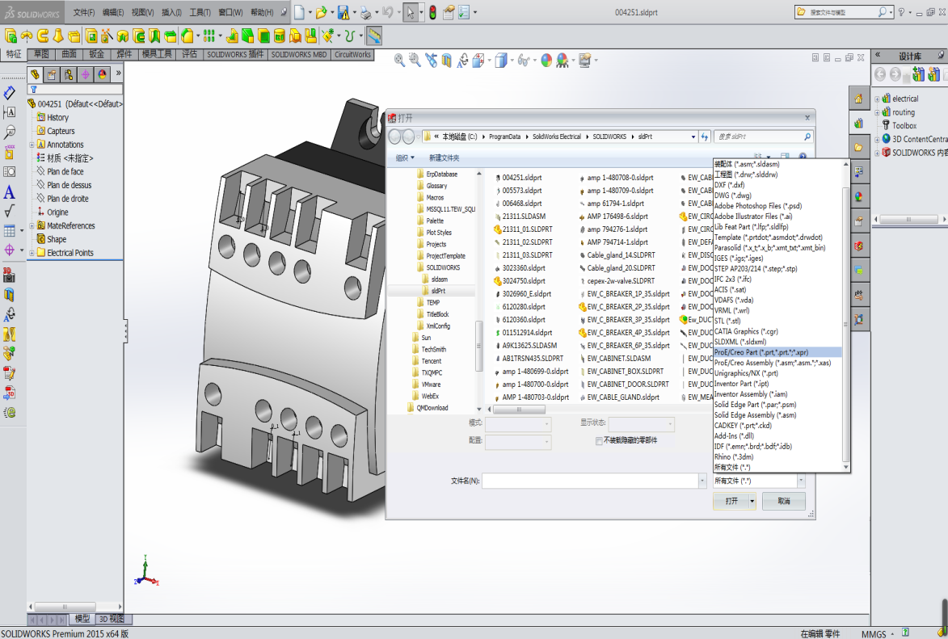The height and width of the screenshot is (639, 948).
Task: Switch to the ConfigurationManager tab icon
Action: (x=69, y=74)
